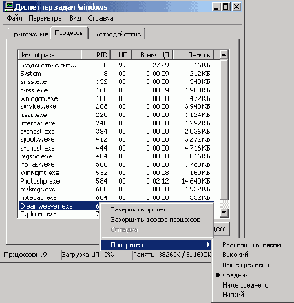Open the Параметры menu

[45, 18]
